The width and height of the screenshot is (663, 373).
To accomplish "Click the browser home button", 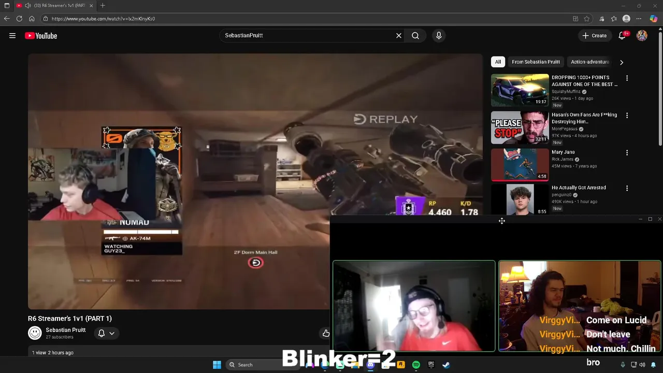I will [32, 19].
